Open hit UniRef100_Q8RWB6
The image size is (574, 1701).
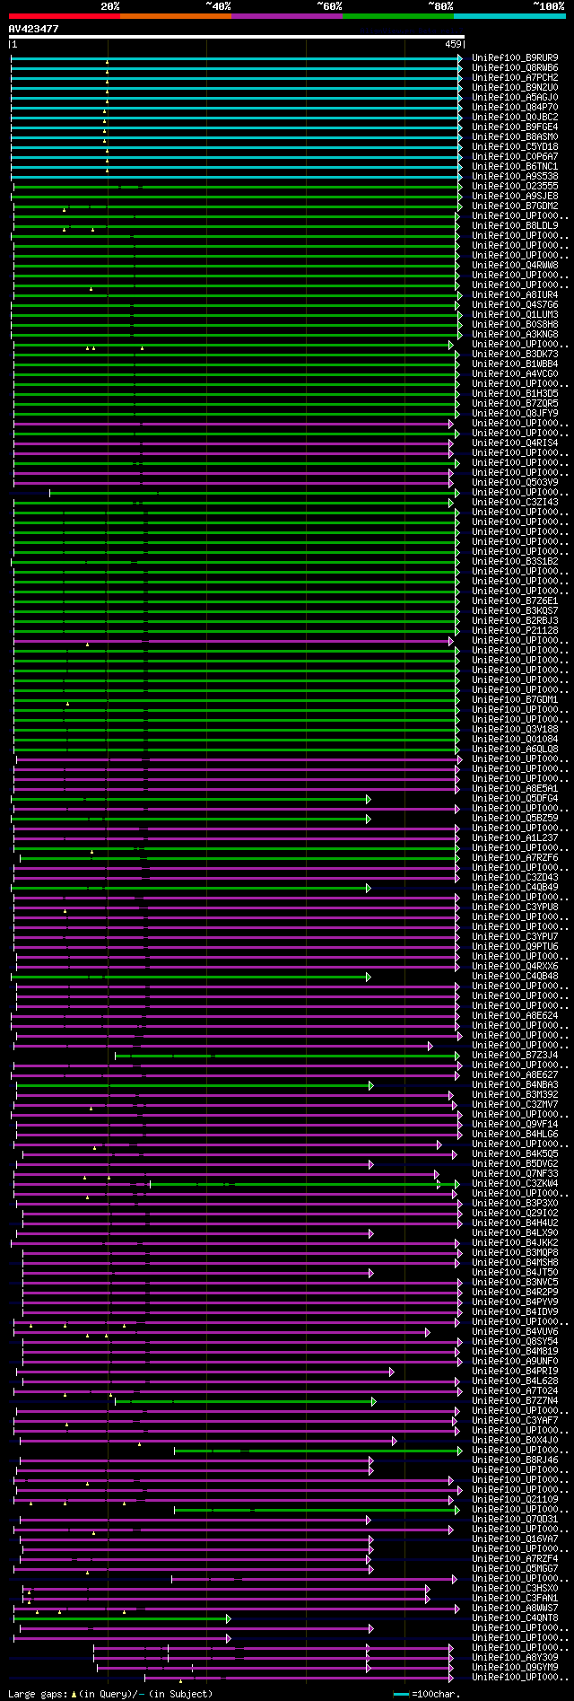(515, 68)
